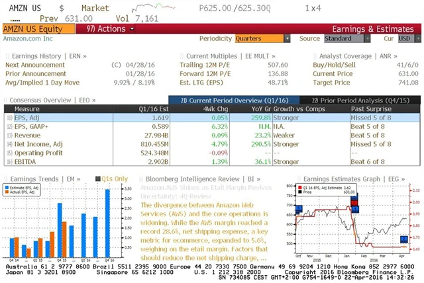Click the intraday price sparkline chart
Viewport: 424px width, 283px height.
[153, 7]
